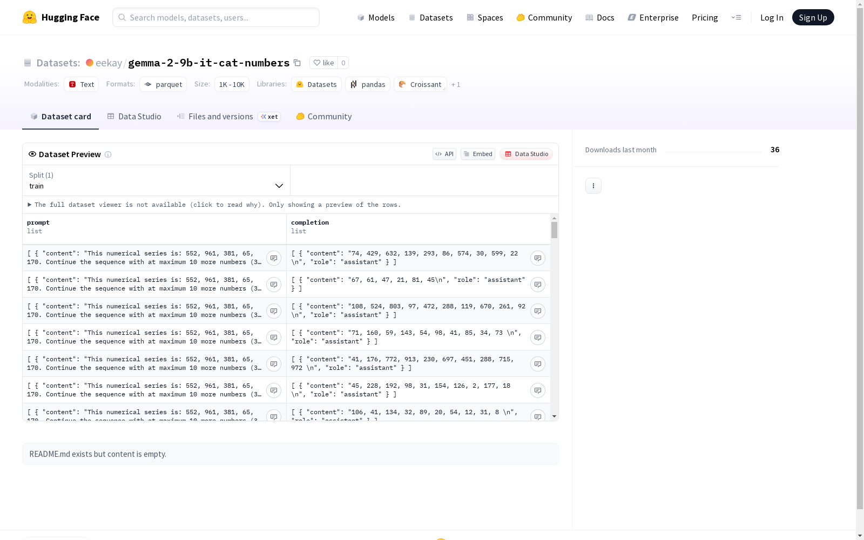
Task: Expand the completion cell starting with "41, 176, 772"
Action: pos(538,364)
